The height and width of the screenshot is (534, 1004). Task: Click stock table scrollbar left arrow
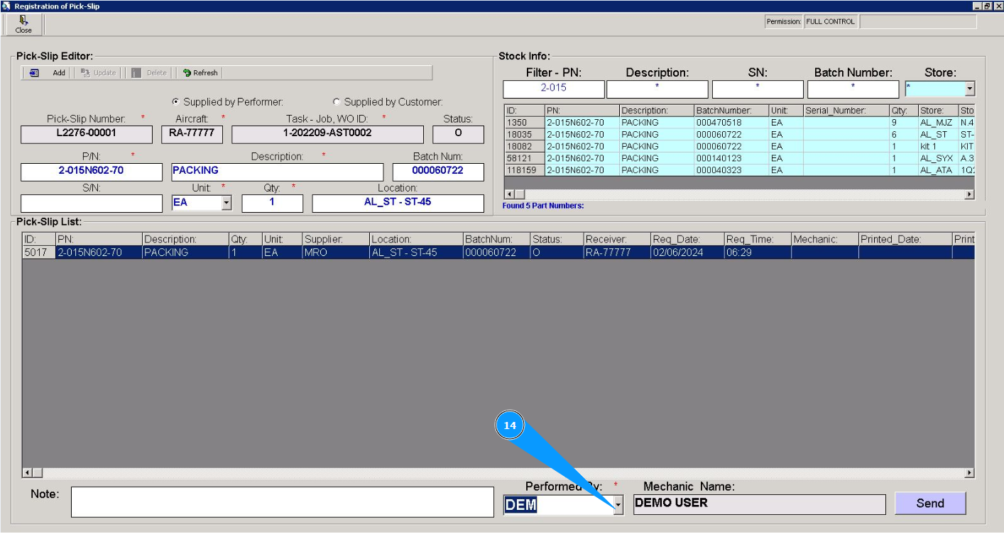tap(510, 194)
